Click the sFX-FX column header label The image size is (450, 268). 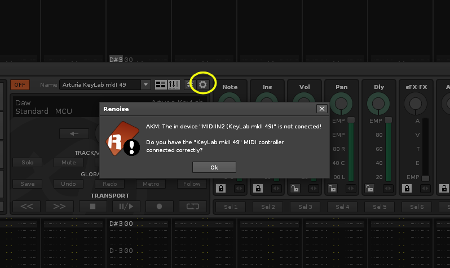(416, 87)
